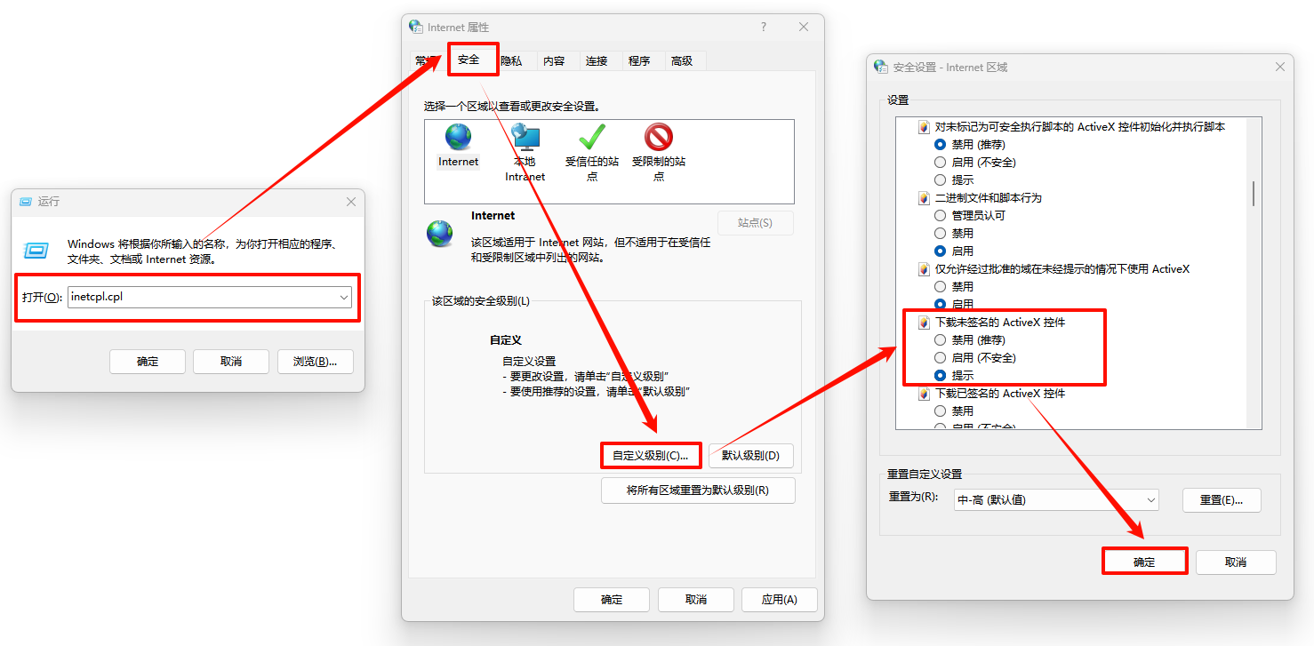Switch to the 高级 tab
The image size is (1314, 646).
(684, 60)
